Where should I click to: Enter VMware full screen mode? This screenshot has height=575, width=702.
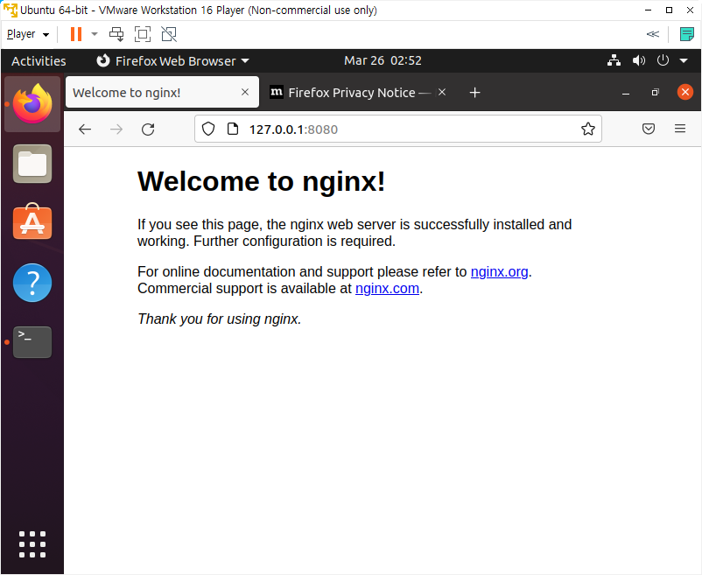click(x=143, y=34)
